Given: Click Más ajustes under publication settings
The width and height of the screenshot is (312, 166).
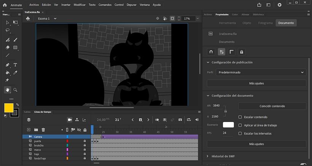Looking at the screenshot, I should click(256, 84).
